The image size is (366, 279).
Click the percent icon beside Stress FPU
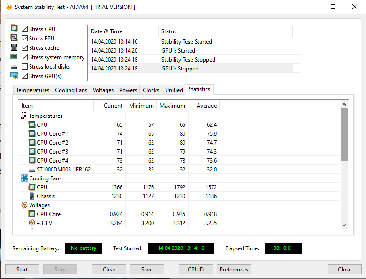point(14,38)
